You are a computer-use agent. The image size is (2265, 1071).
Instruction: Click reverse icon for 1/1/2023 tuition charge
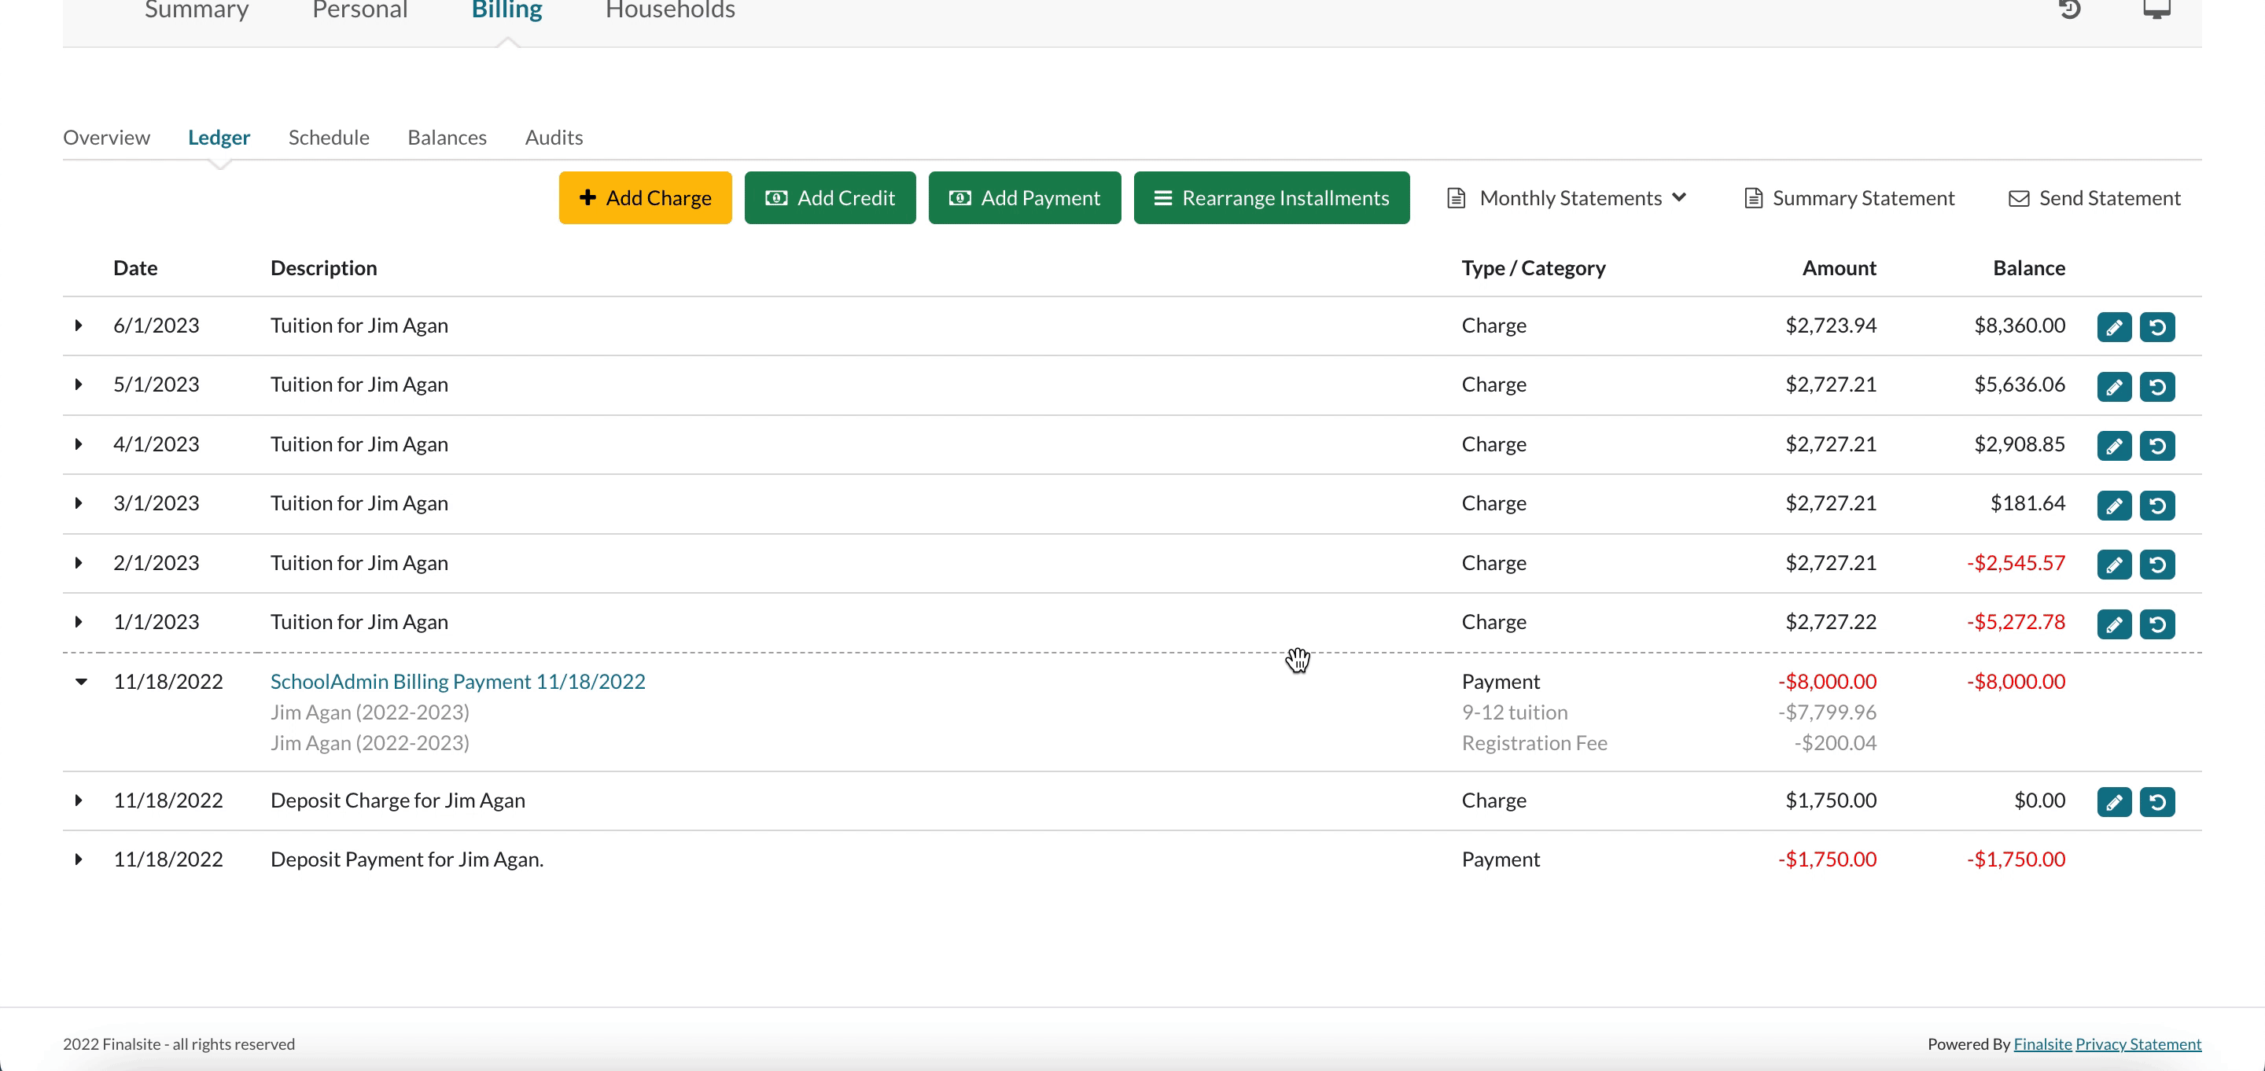pos(2156,624)
